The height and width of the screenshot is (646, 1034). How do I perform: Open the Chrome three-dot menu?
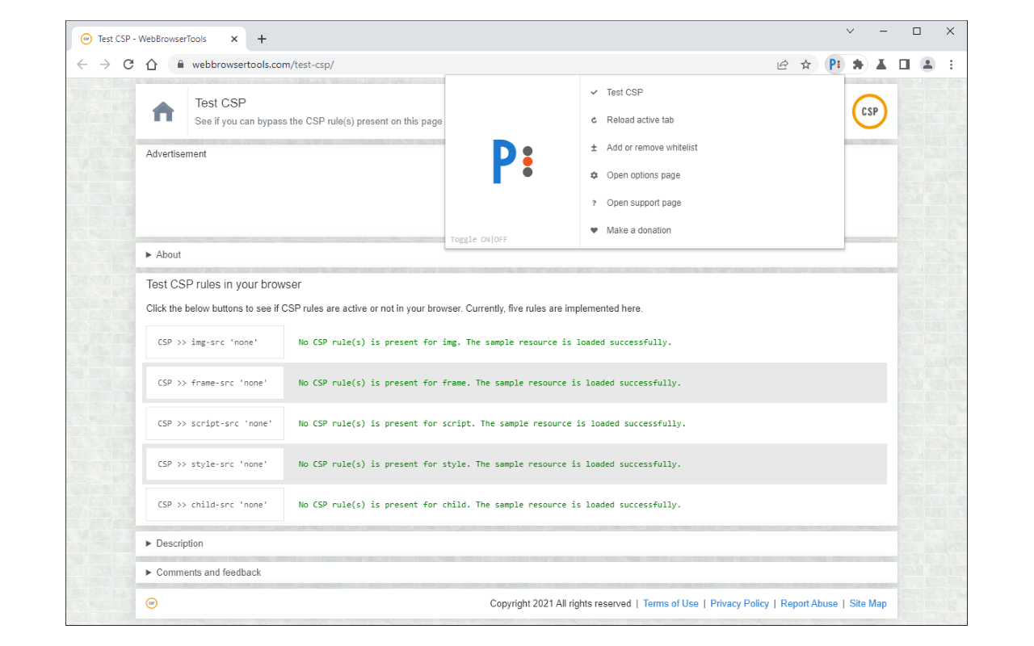pyautogui.click(x=951, y=65)
